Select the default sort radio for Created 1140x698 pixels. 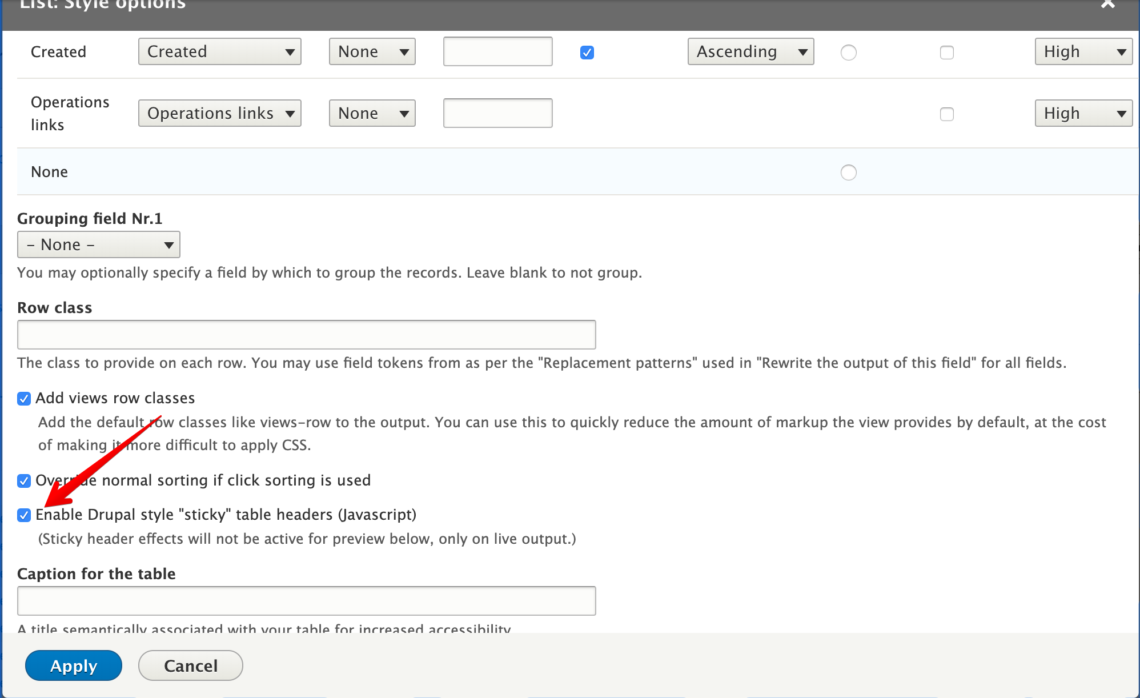pyautogui.click(x=849, y=52)
